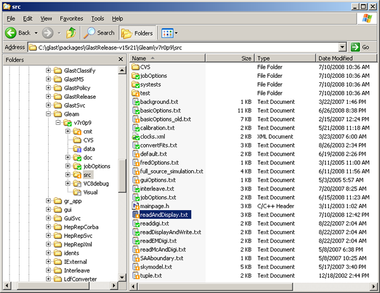Image resolution: width=380 pixels, height=293 pixels.
Task: Collapse the Gleam tree node
Action: click(48, 114)
